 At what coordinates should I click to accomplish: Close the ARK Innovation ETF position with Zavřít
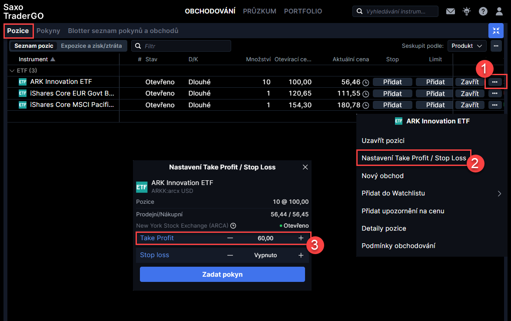[470, 82]
